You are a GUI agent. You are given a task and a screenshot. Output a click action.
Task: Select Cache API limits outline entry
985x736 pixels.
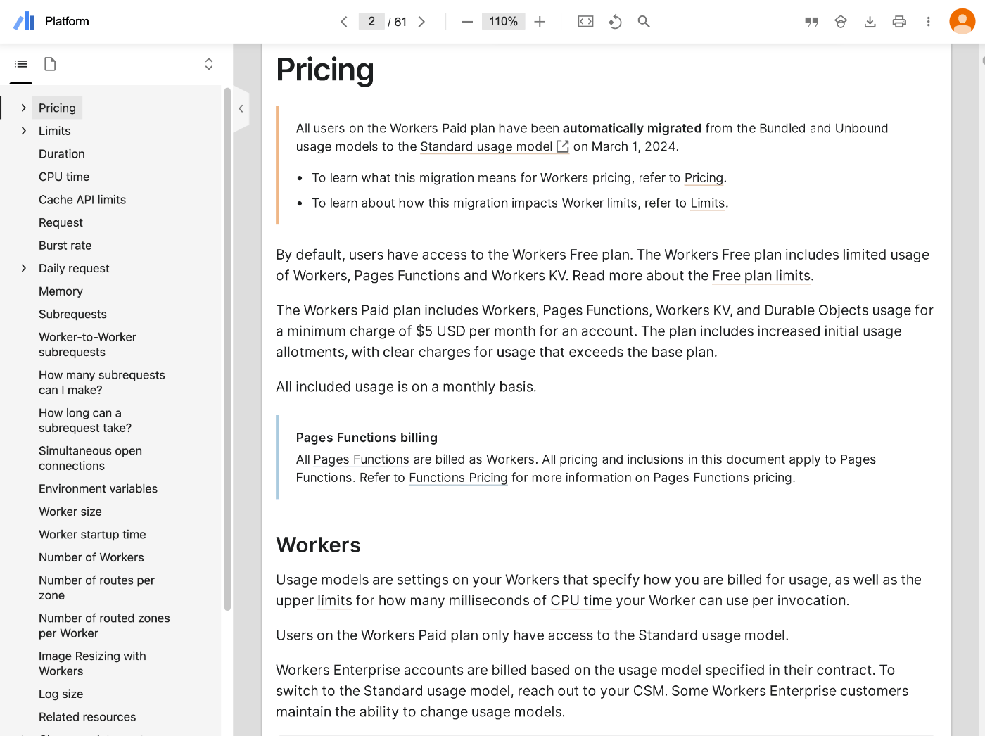(82, 200)
